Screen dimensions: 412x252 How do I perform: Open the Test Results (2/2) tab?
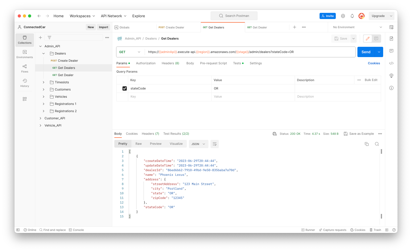[x=176, y=134]
